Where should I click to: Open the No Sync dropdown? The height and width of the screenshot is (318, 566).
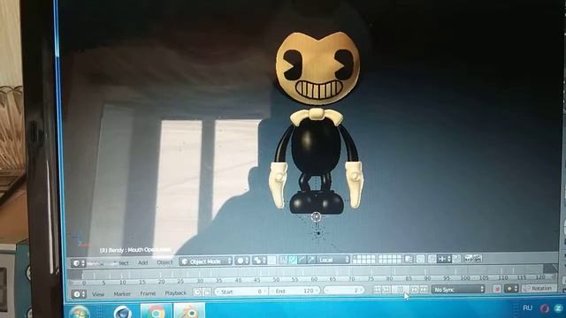click(458, 289)
